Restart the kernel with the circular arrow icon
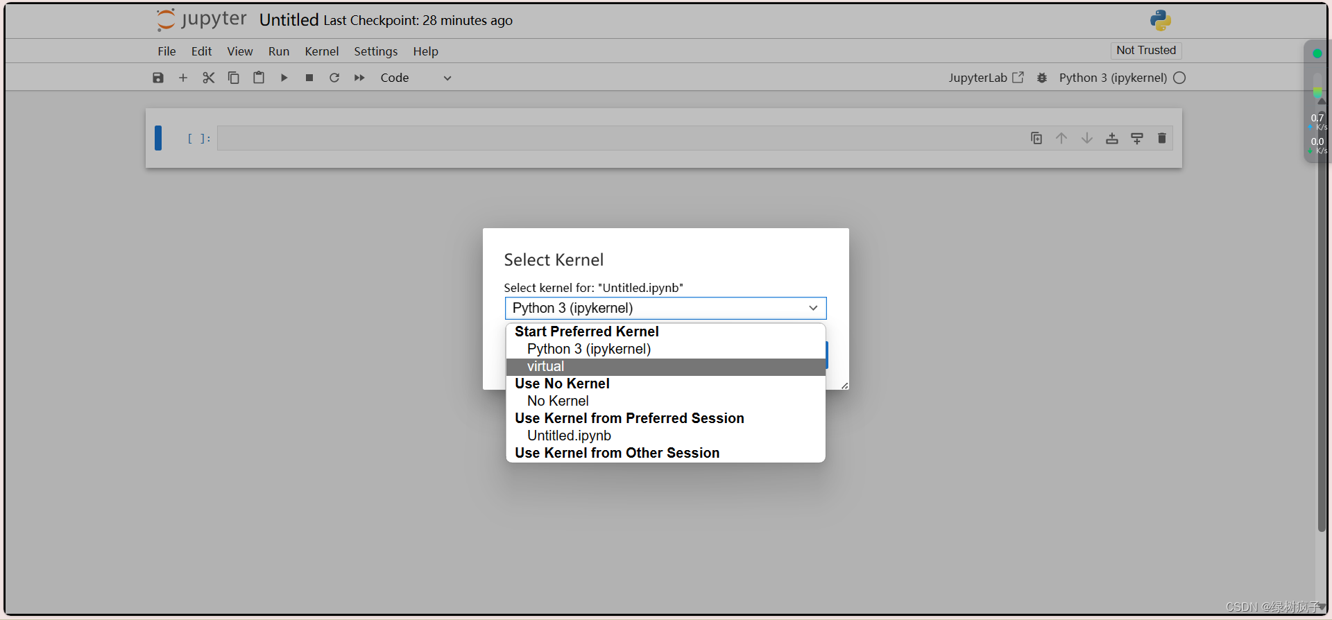This screenshot has width=1332, height=620. click(x=334, y=78)
